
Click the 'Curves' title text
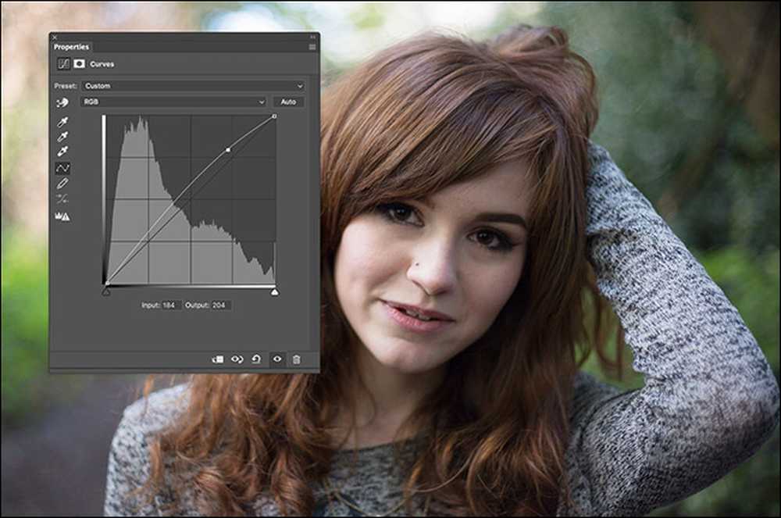tap(102, 64)
